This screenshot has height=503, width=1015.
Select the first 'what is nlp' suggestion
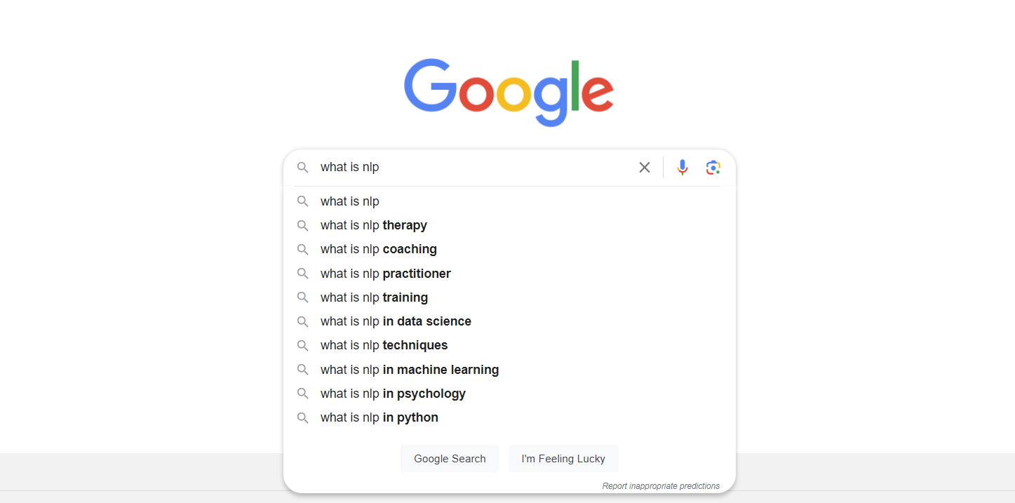350,201
